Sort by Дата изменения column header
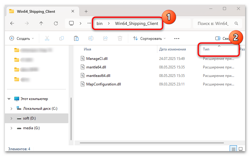 tap(172, 49)
